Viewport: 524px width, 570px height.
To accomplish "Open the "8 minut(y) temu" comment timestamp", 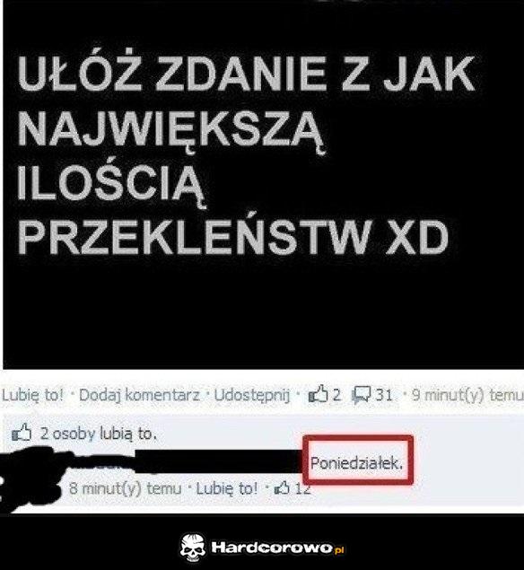I will point(125,488).
